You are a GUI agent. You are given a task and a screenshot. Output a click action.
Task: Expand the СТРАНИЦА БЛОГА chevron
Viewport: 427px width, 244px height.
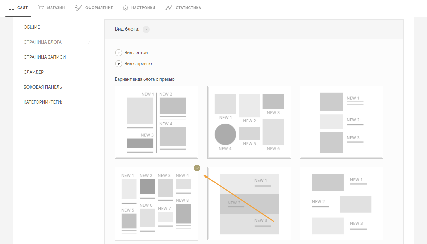[89, 42]
